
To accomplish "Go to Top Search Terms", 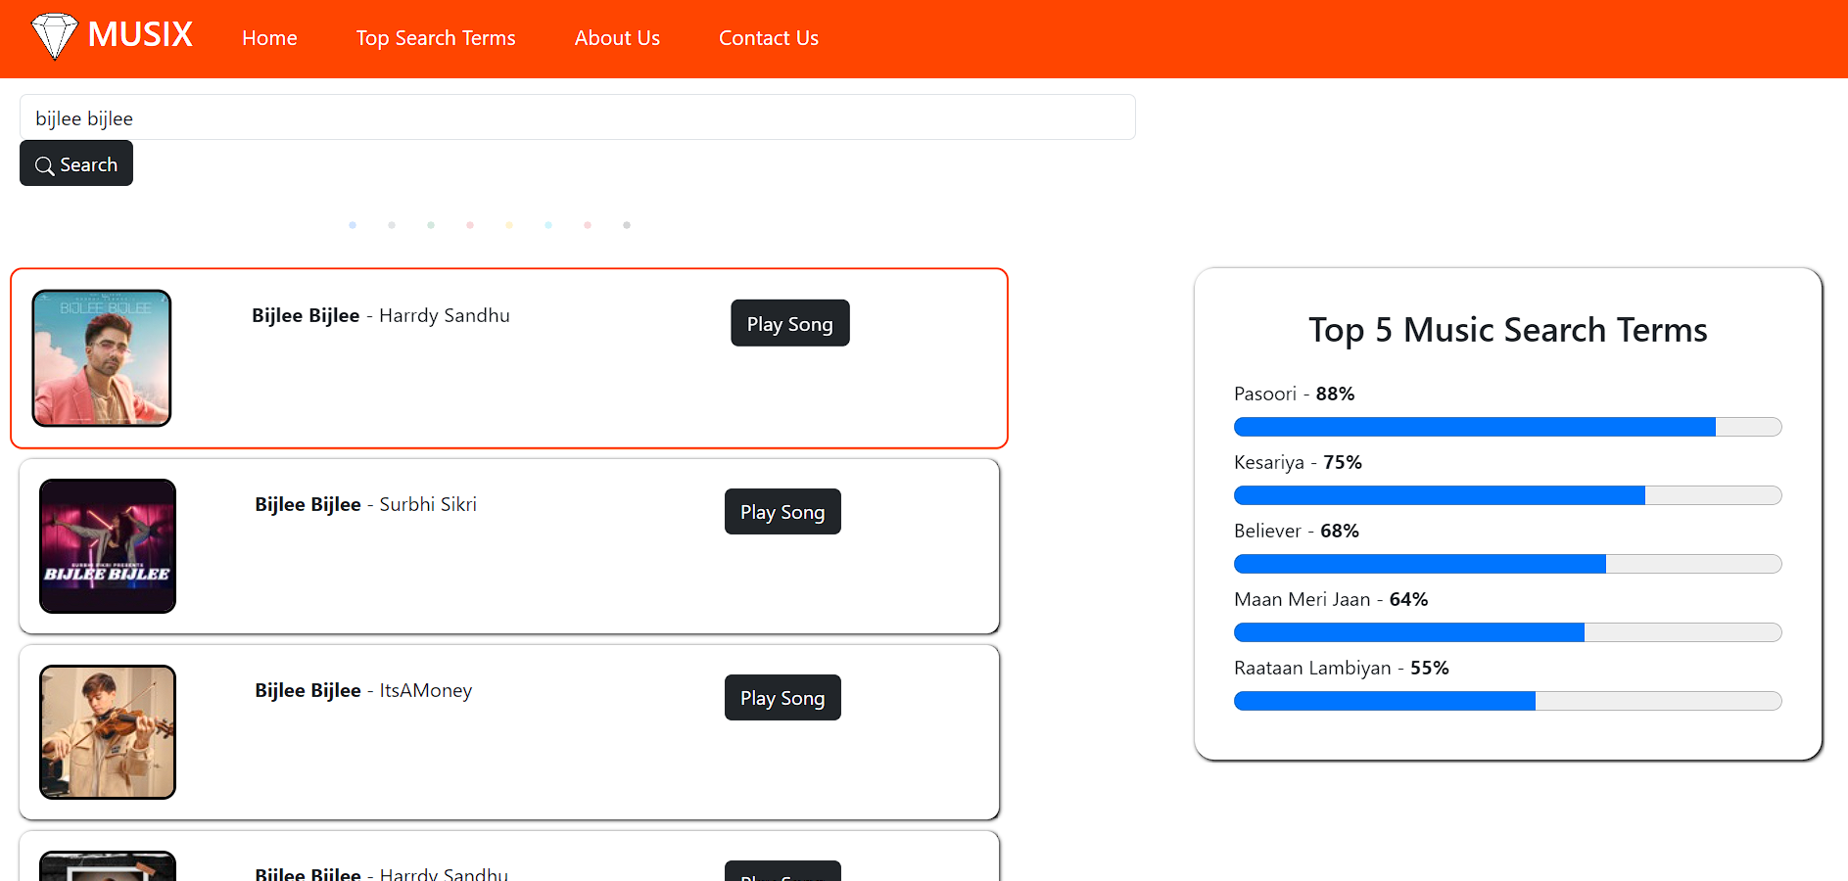I will [x=436, y=38].
